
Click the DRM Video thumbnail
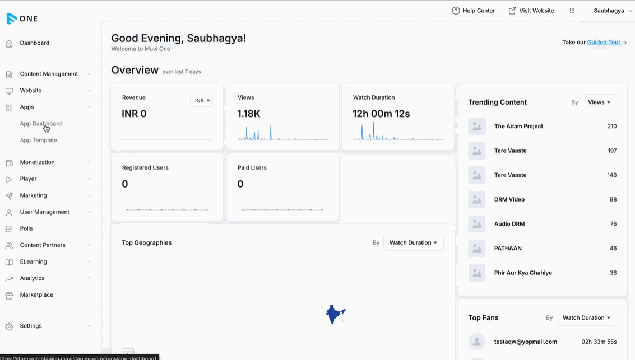[x=476, y=199]
